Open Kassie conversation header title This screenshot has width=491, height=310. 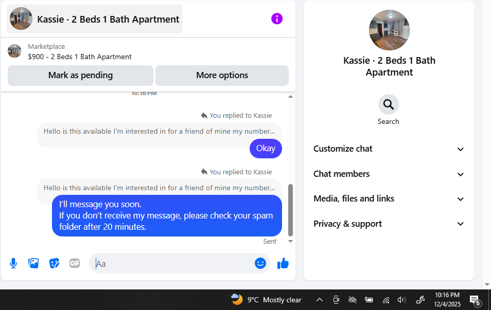click(108, 19)
